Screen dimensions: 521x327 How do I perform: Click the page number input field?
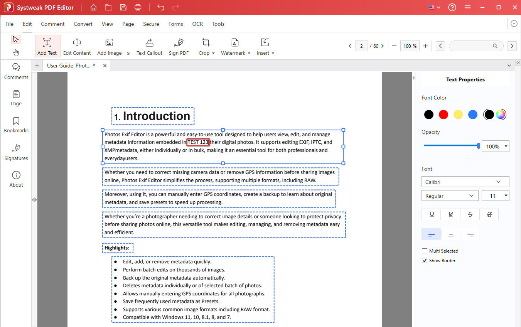click(x=361, y=46)
